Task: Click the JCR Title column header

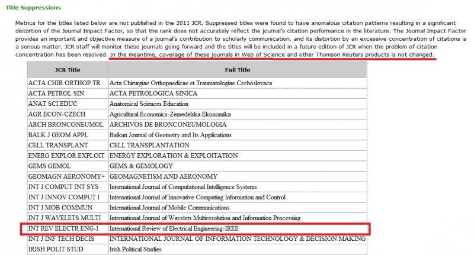Action: (68, 70)
